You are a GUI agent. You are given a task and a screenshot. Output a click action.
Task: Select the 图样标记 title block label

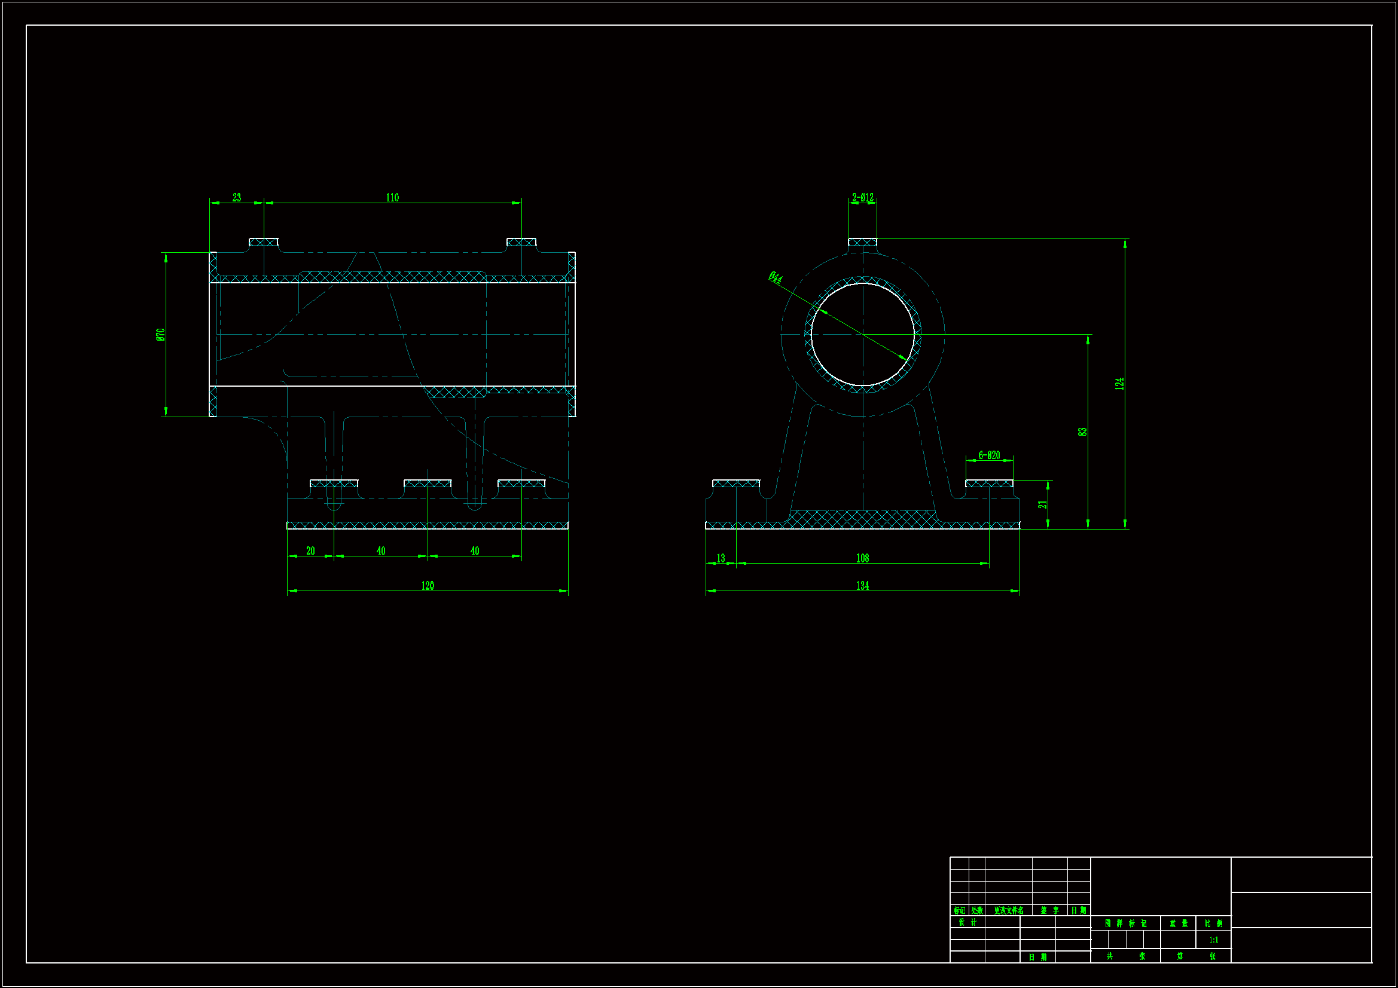[1125, 923]
